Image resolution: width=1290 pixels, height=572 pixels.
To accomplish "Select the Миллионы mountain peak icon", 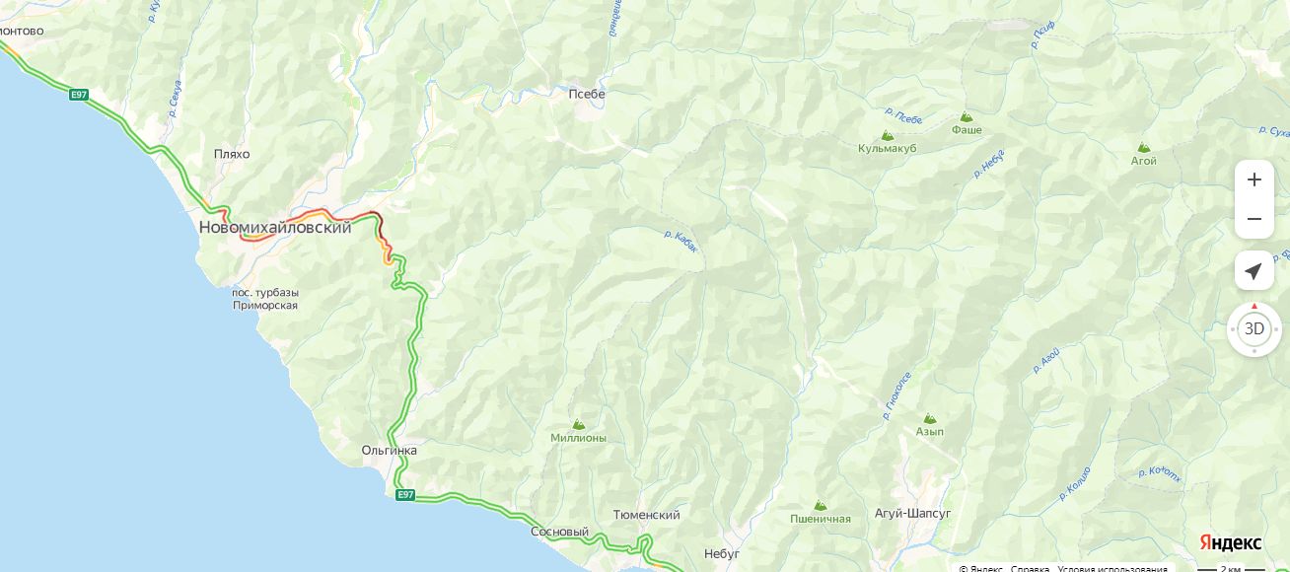I will click(578, 424).
